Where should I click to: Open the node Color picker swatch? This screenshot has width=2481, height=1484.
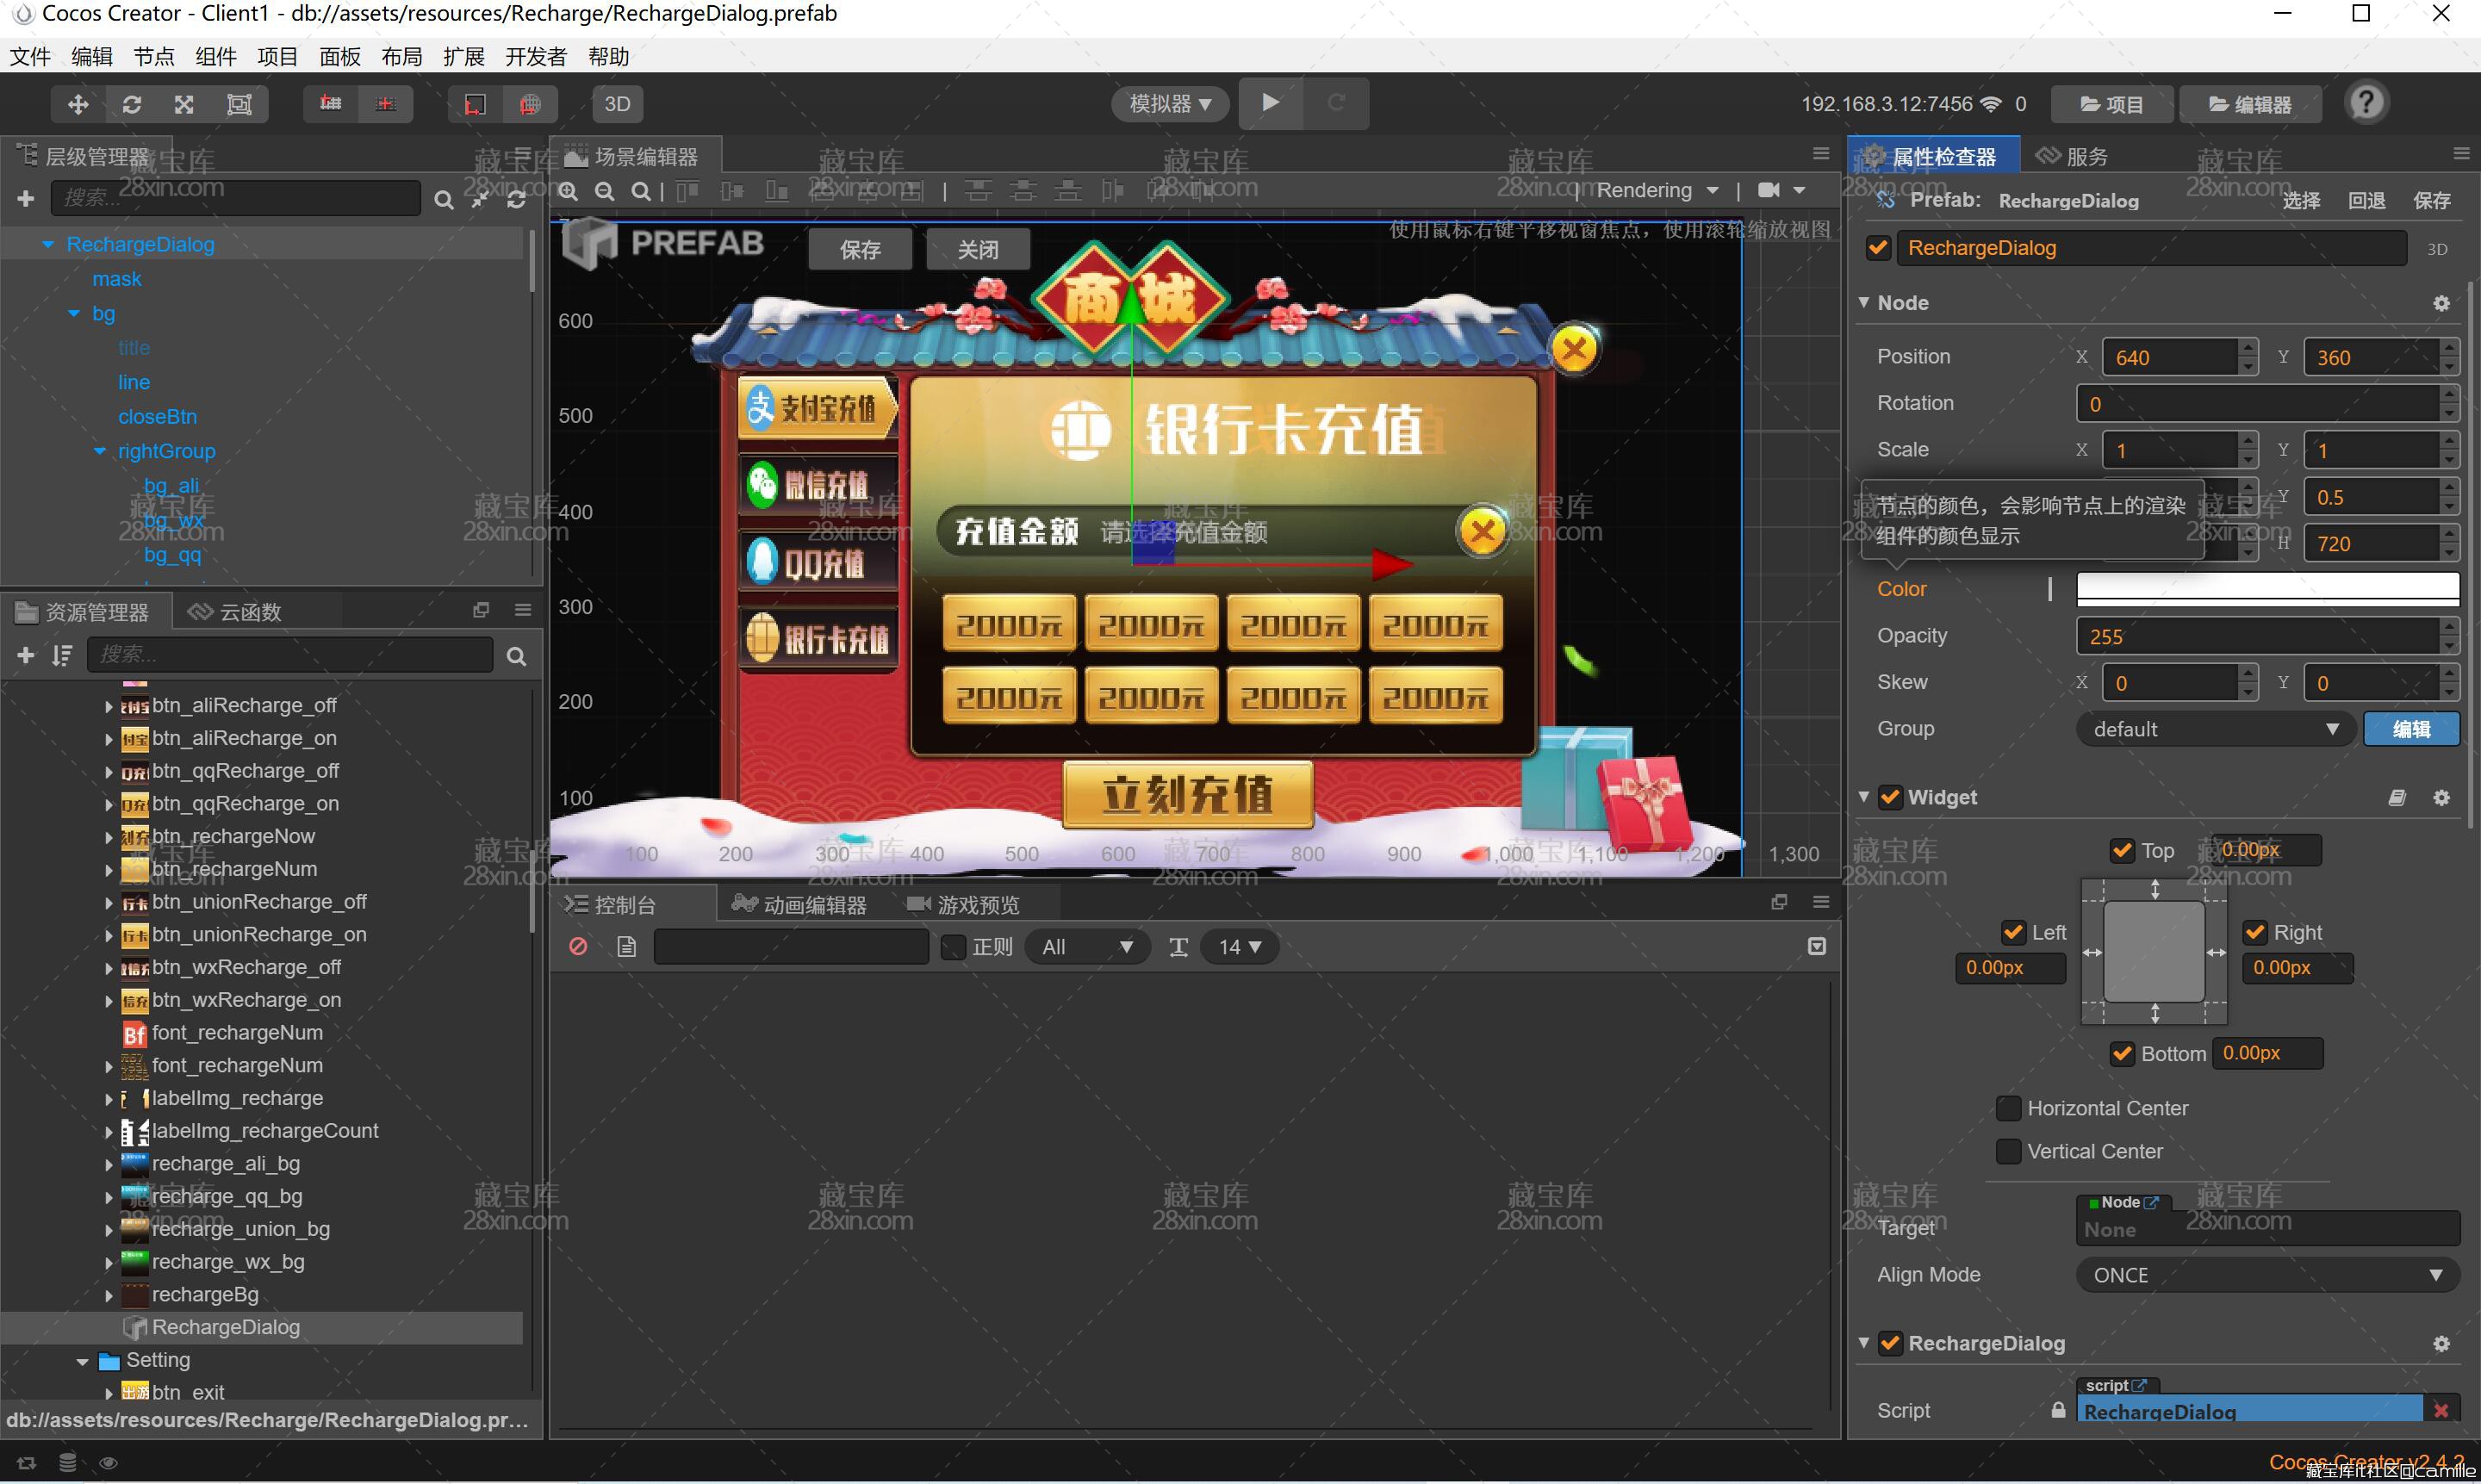pyautogui.click(x=2267, y=588)
